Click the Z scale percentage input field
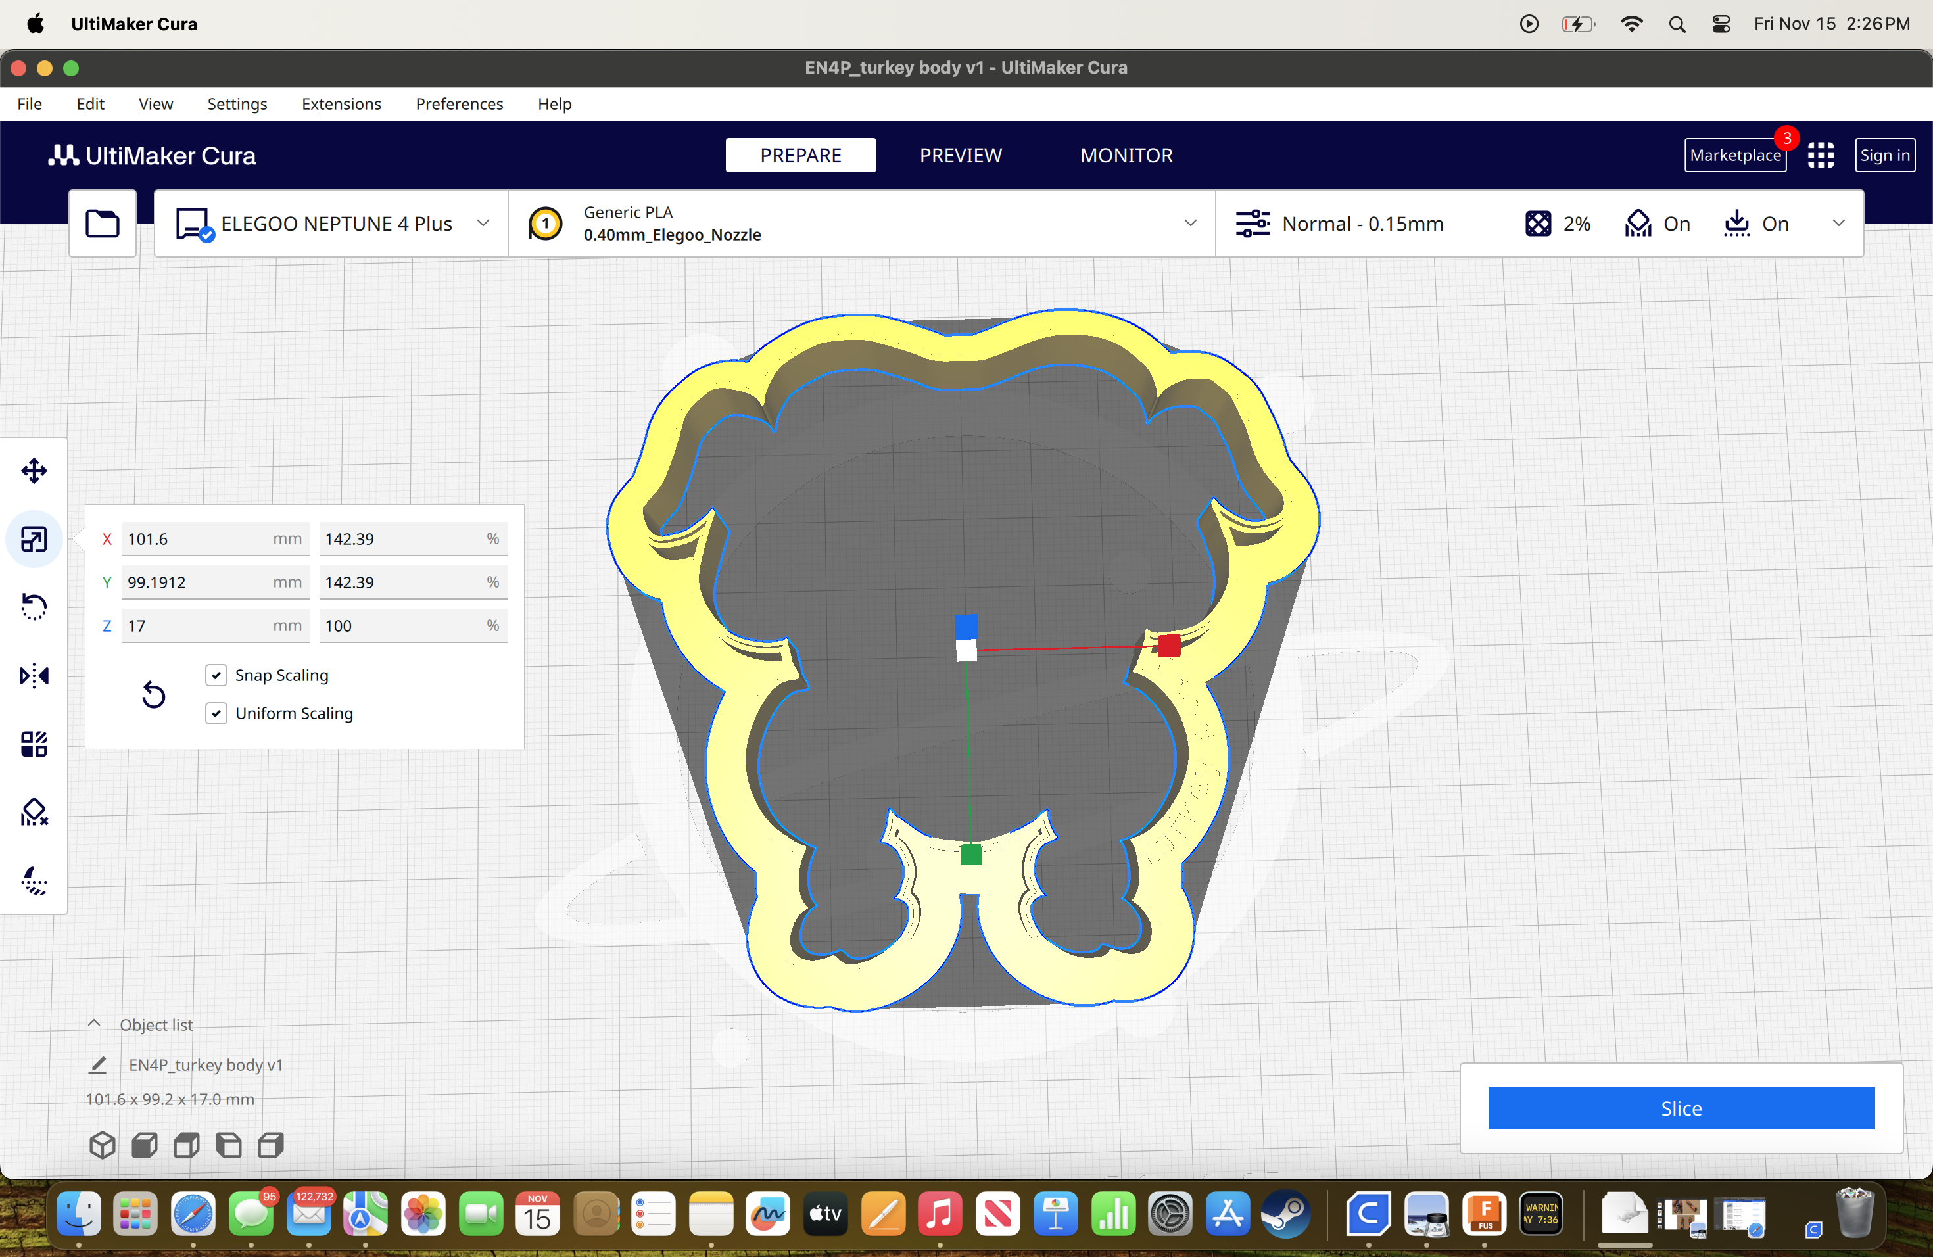 click(413, 626)
